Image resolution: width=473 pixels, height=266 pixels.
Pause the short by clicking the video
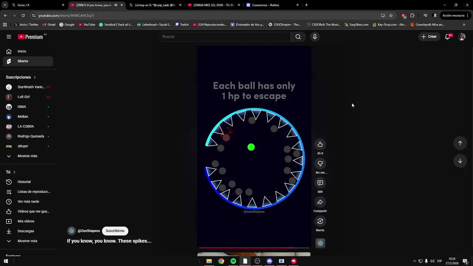click(254, 148)
